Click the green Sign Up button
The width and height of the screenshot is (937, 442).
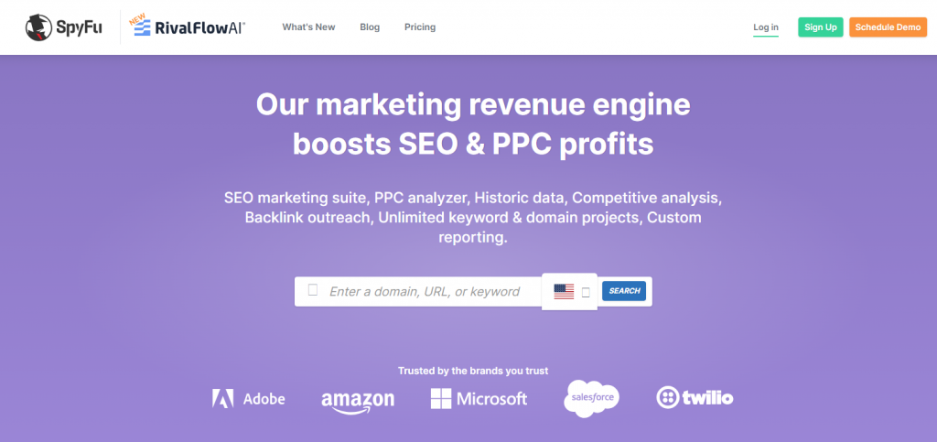[x=821, y=27]
